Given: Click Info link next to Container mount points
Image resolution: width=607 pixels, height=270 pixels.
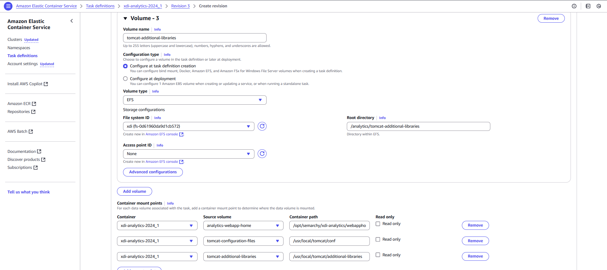Looking at the screenshot, I should click(x=170, y=203).
